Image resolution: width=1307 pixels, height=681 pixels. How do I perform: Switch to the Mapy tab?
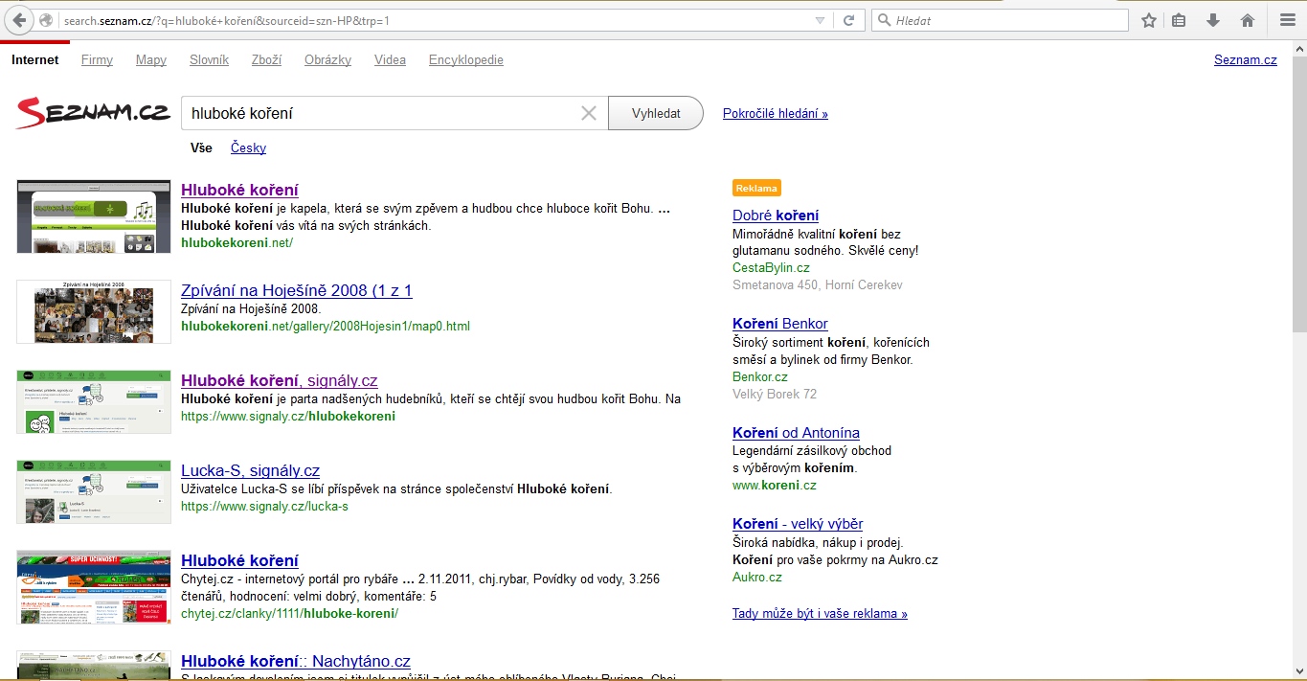(151, 59)
